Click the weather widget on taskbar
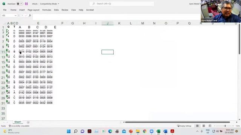The width and height of the screenshot is (241, 135). click(x=12, y=131)
